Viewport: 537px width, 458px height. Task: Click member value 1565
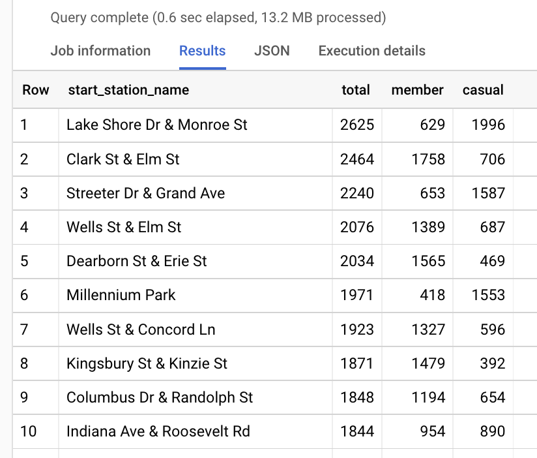428,261
